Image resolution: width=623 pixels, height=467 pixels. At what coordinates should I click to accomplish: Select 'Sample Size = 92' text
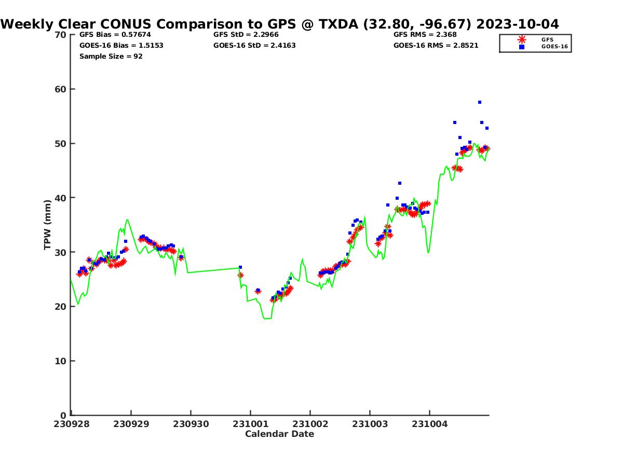(x=111, y=57)
